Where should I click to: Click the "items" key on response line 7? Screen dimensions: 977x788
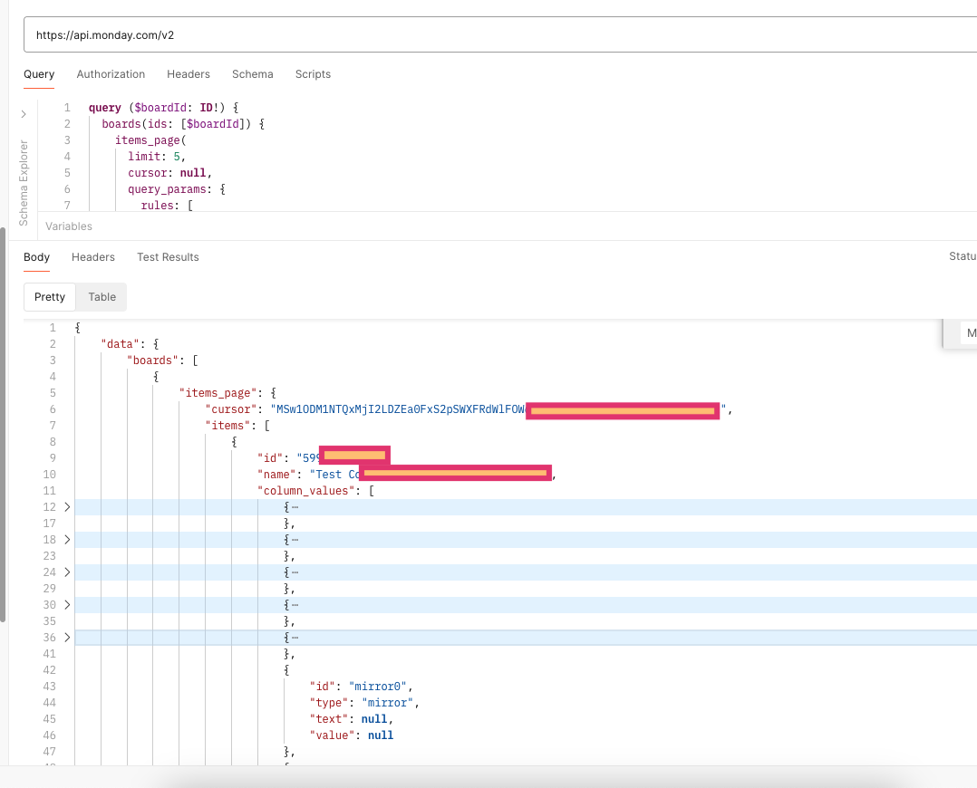[227, 426]
